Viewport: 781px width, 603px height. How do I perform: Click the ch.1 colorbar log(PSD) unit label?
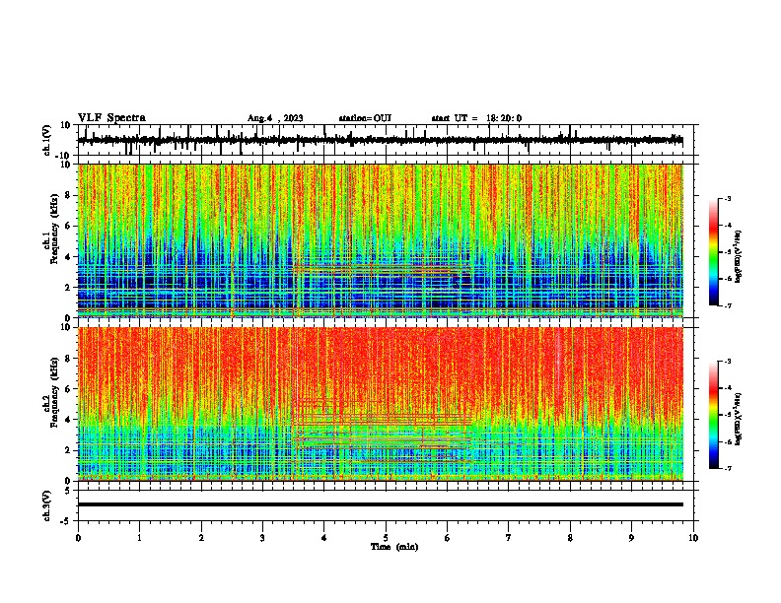click(x=739, y=256)
